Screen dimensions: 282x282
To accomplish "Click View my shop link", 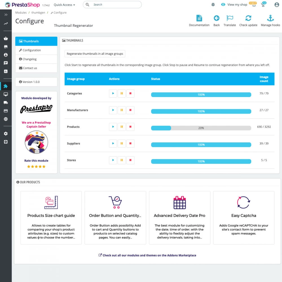I will (x=234, y=5).
